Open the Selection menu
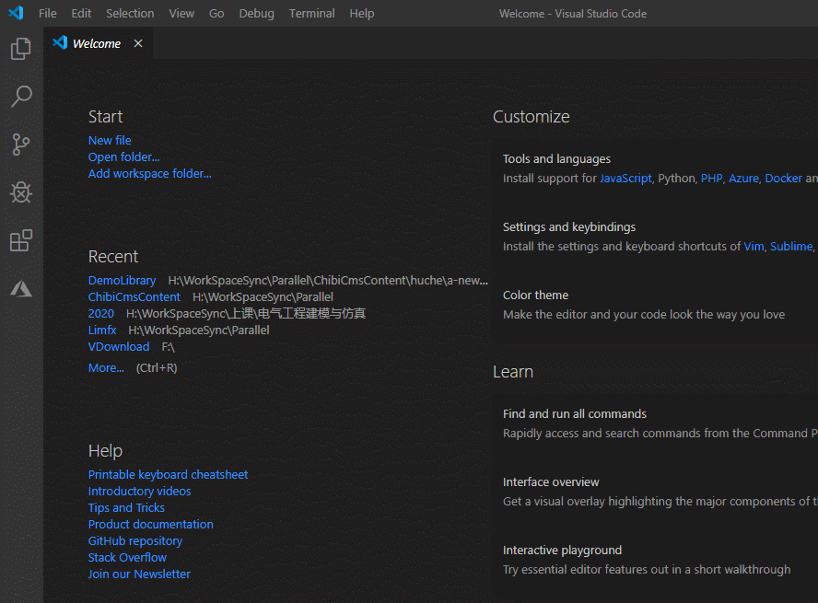818x603 pixels. point(130,14)
